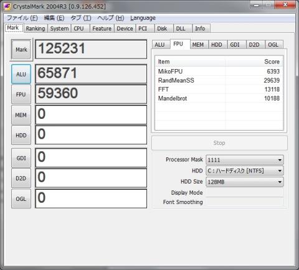This screenshot has height=270, width=299.
Task: Click the GDI score field
Action: coord(91,157)
